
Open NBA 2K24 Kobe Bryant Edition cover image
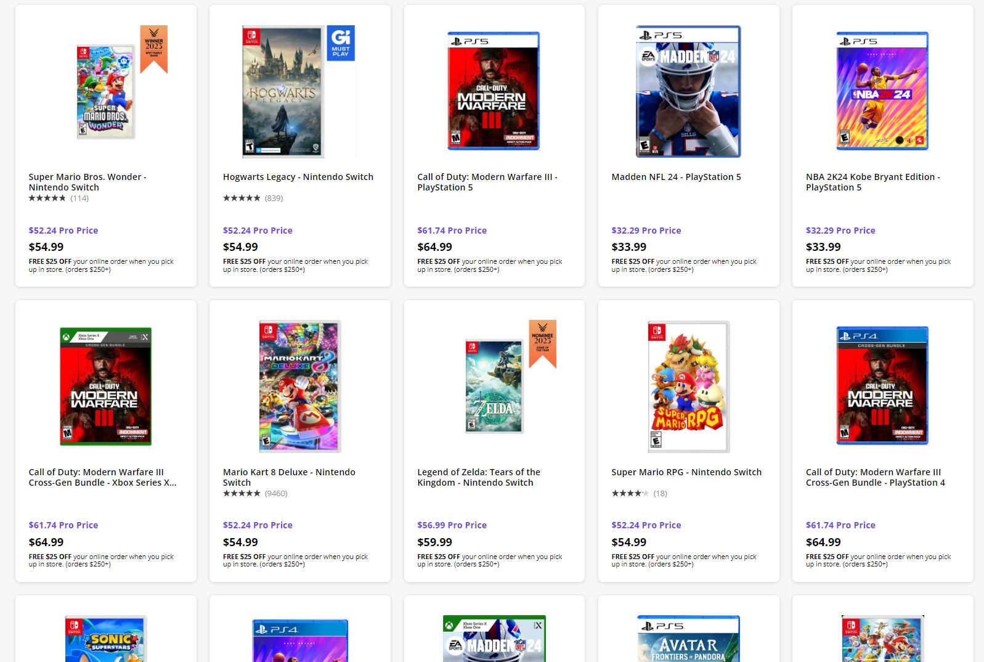882,91
